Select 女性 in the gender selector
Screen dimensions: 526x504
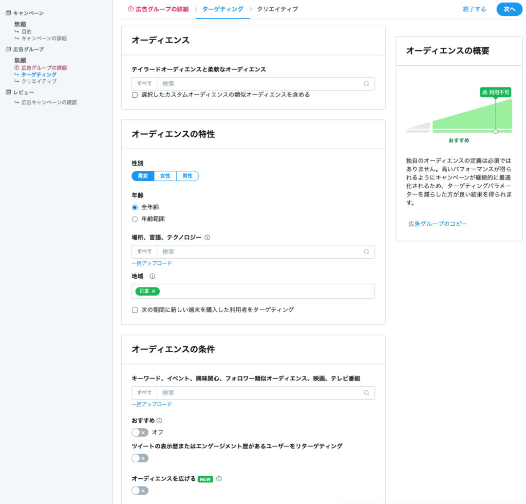(165, 176)
